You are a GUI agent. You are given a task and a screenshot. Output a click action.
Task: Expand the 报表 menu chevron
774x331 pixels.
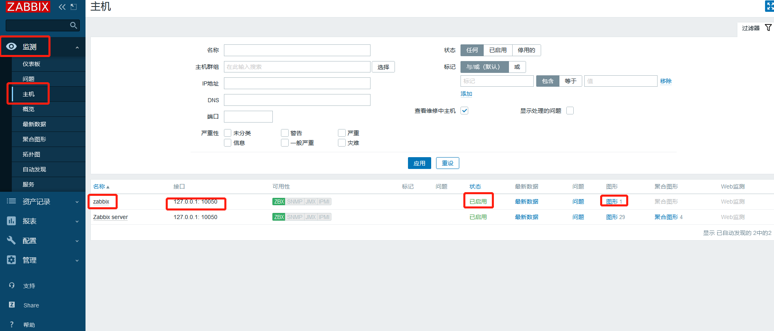77,221
